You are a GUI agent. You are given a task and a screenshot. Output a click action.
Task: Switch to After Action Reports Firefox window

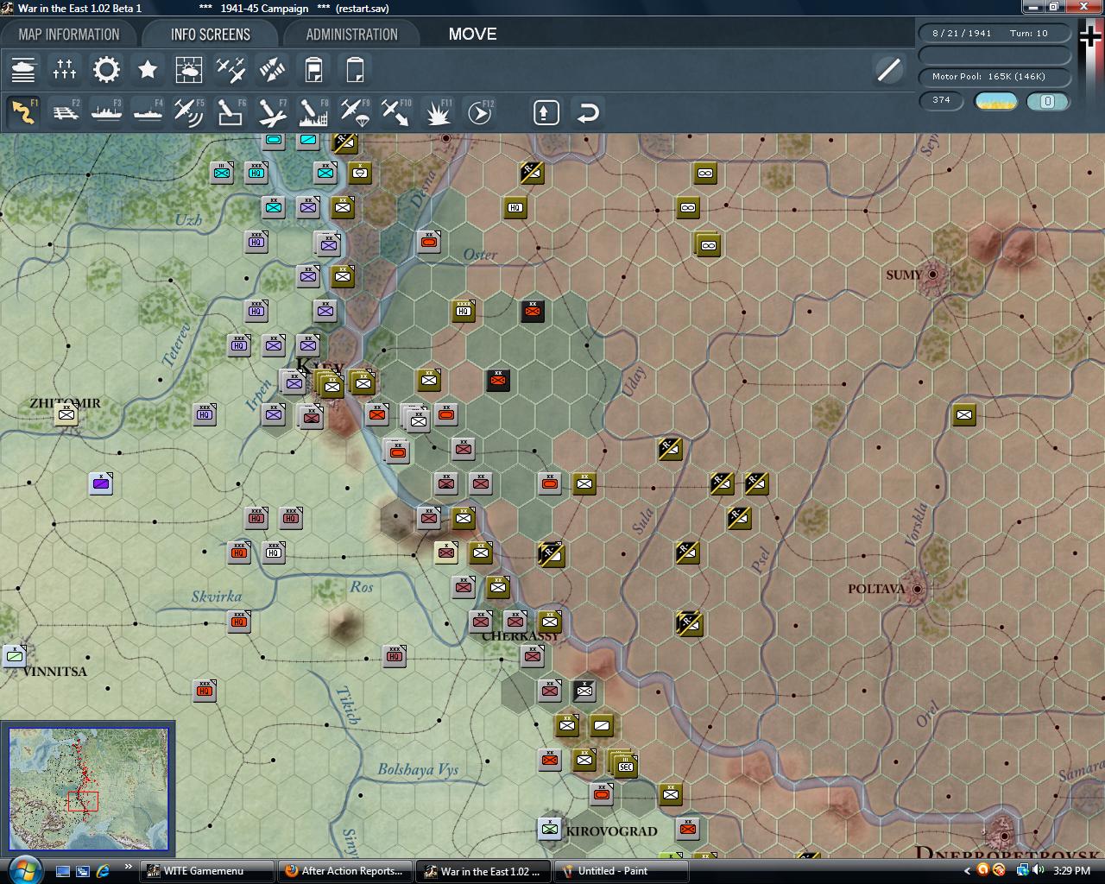345,871
